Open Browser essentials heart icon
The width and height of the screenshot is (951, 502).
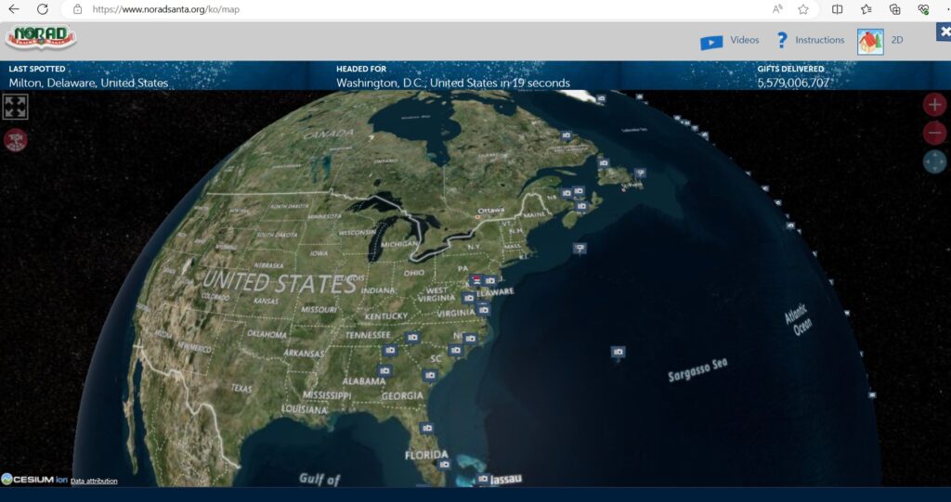click(x=923, y=9)
